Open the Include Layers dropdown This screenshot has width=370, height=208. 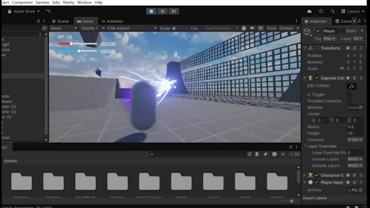(x=355, y=159)
